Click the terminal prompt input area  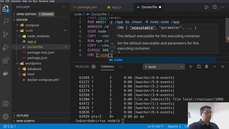point(123,121)
